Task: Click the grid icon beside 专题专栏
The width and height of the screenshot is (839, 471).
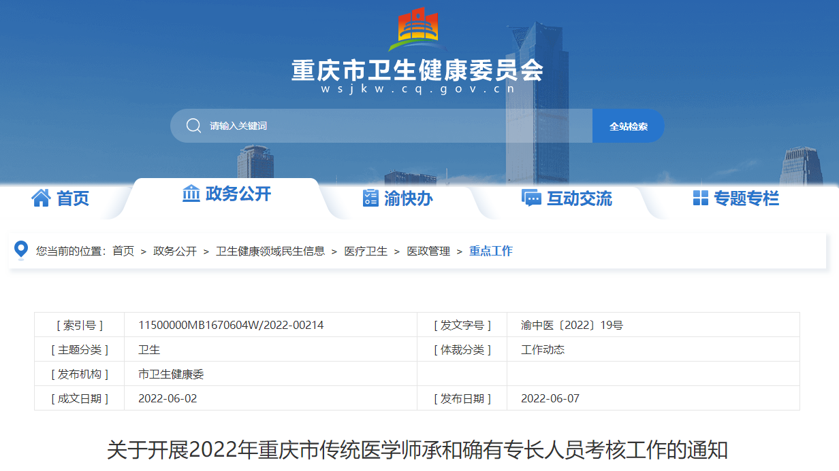Action: (700, 198)
